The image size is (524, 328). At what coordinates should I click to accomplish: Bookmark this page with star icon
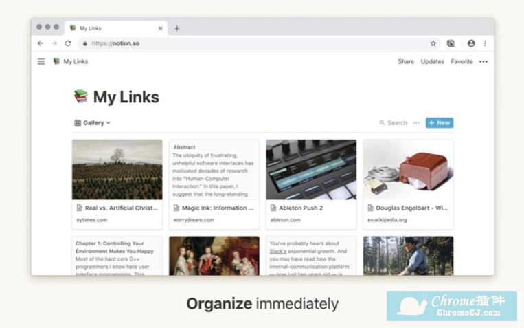tap(433, 43)
